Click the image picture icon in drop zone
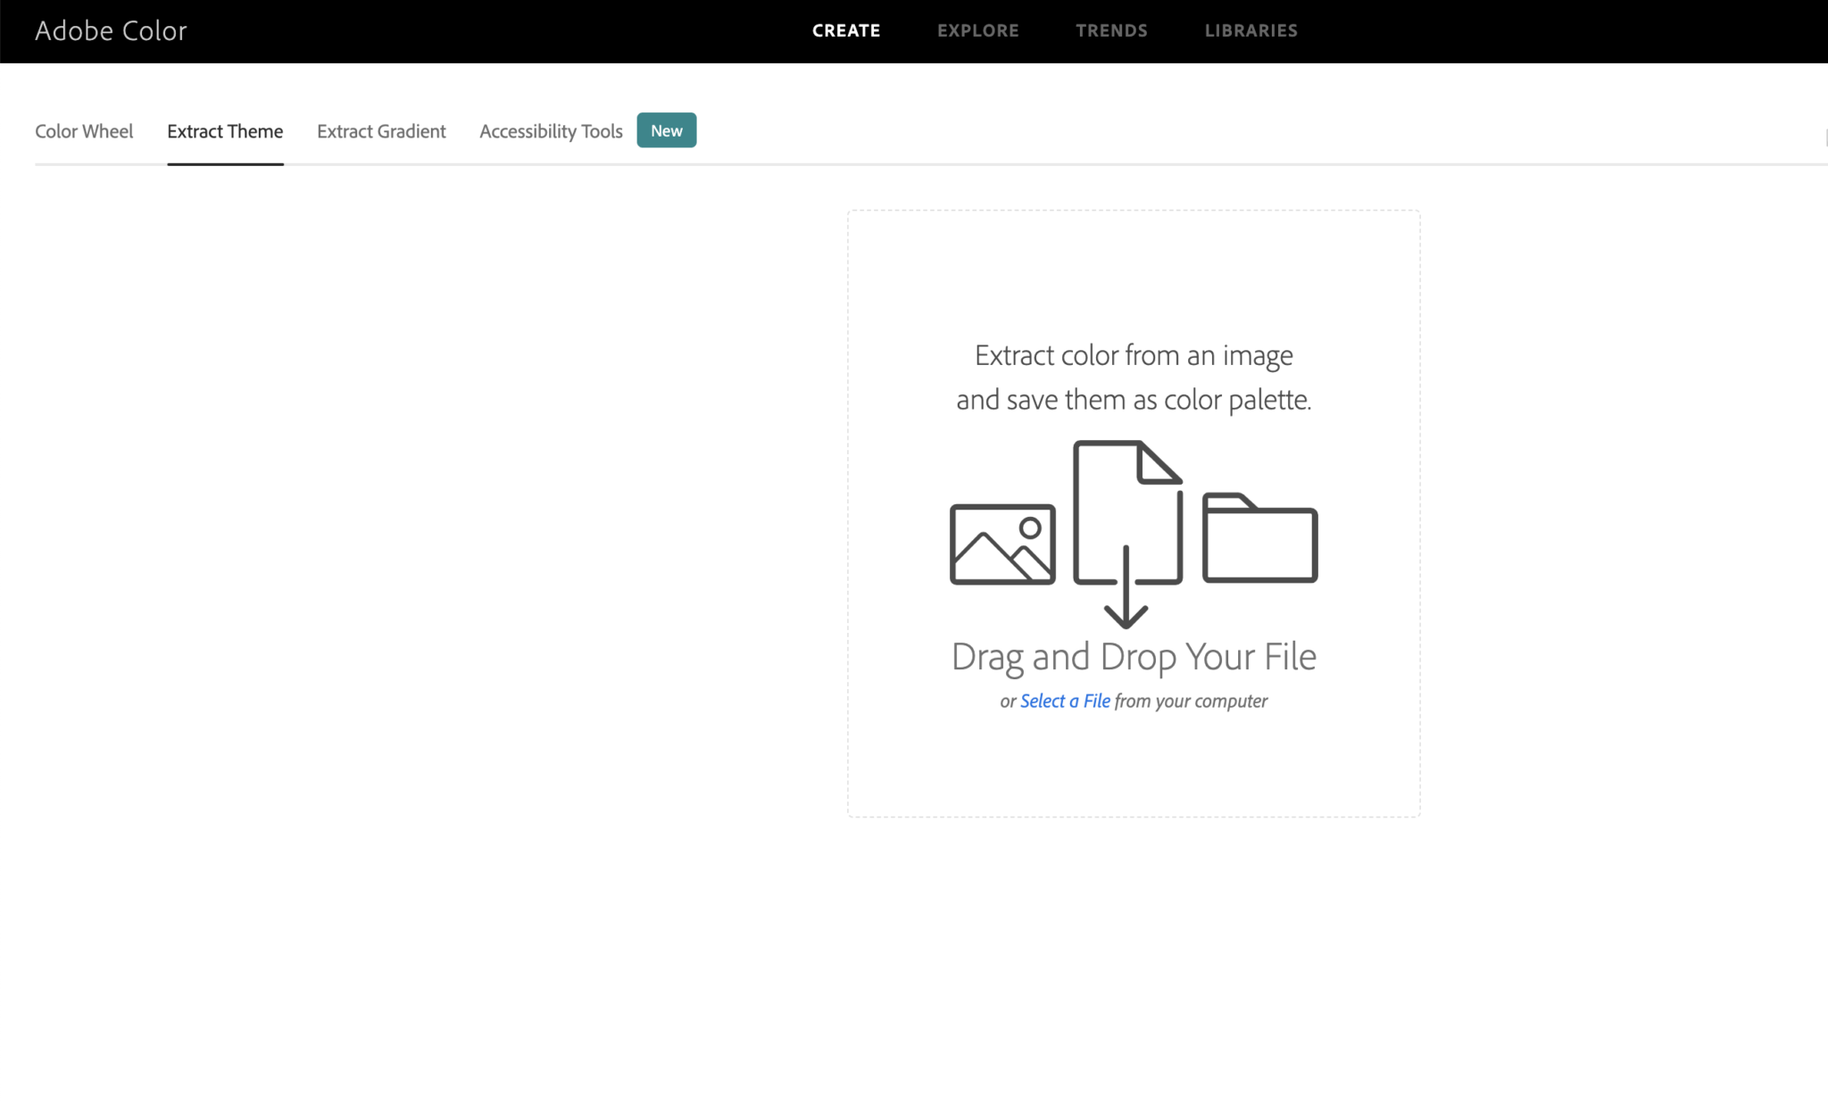 [1002, 544]
